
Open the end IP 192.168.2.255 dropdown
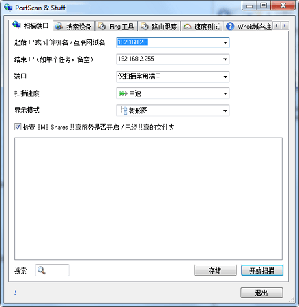point(225,59)
